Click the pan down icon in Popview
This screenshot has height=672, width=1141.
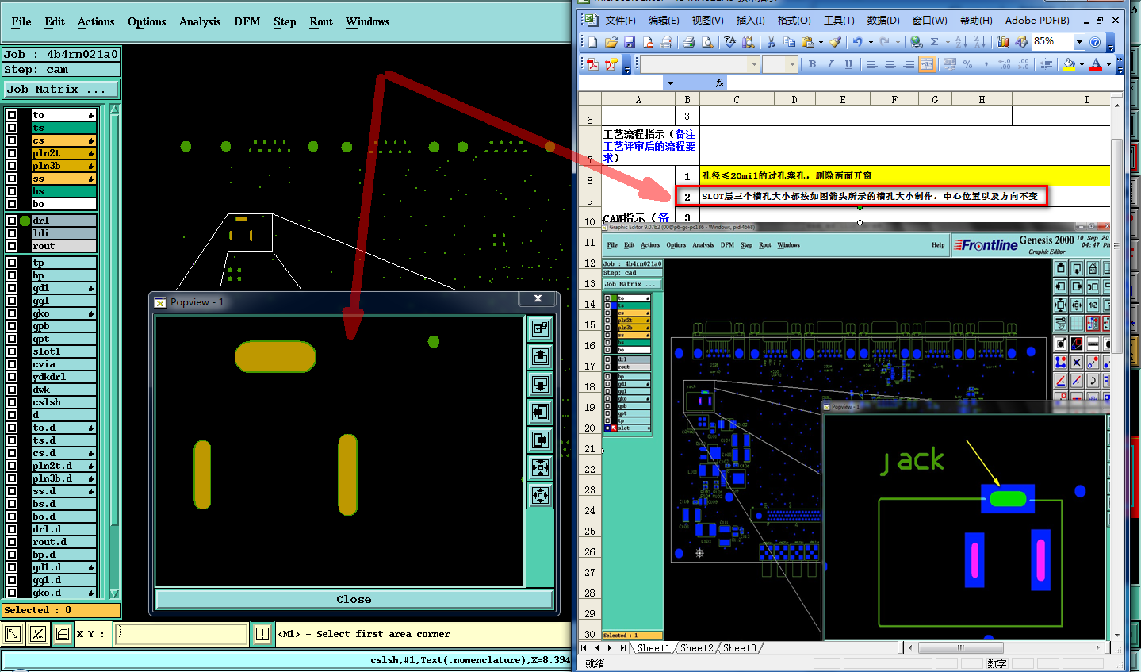click(541, 384)
